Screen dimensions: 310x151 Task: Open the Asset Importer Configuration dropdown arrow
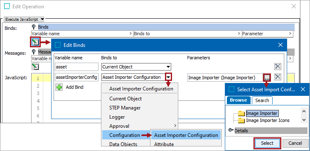coord(168,77)
